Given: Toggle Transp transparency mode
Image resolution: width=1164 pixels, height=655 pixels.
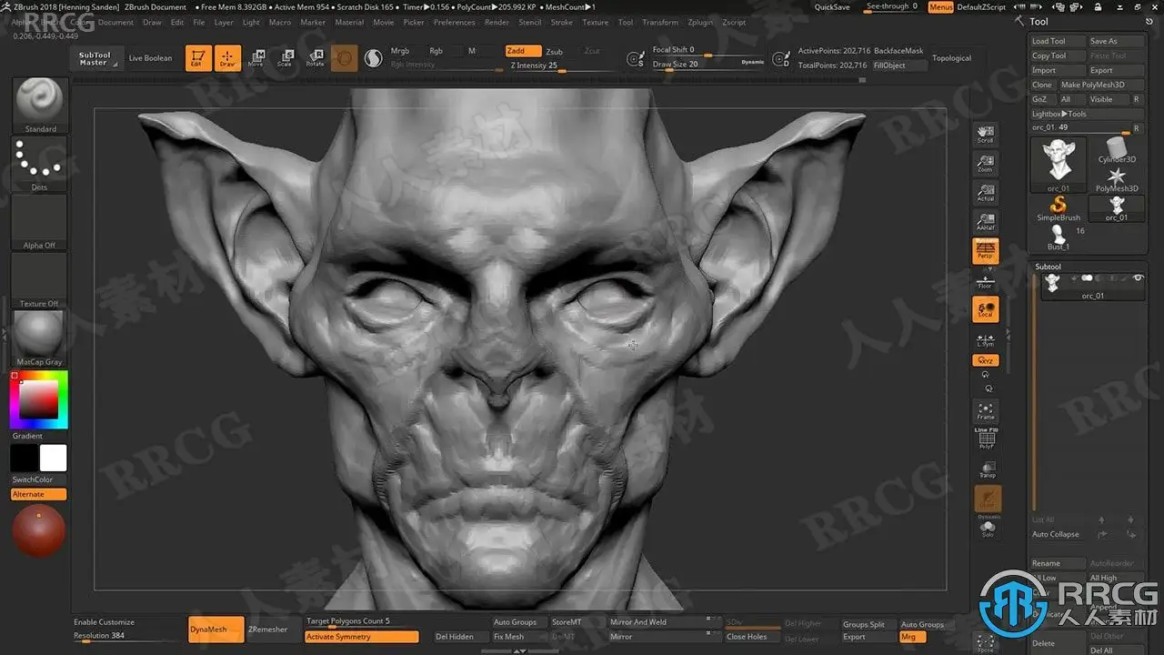Looking at the screenshot, I should pyautogui.click(x=987, y=469).
